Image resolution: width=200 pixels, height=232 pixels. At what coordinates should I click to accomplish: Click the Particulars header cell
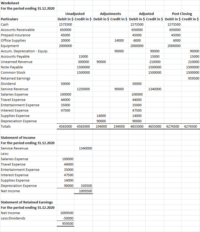(9, 19)
